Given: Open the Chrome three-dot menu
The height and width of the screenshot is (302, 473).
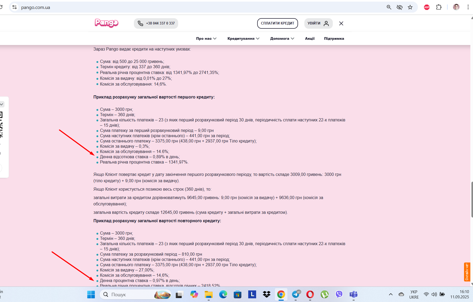Looking at the screenshot, I should pos(468,7).
